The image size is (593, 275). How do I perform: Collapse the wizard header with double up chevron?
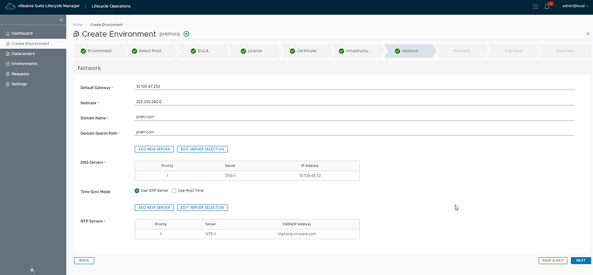tap(588, 34)
